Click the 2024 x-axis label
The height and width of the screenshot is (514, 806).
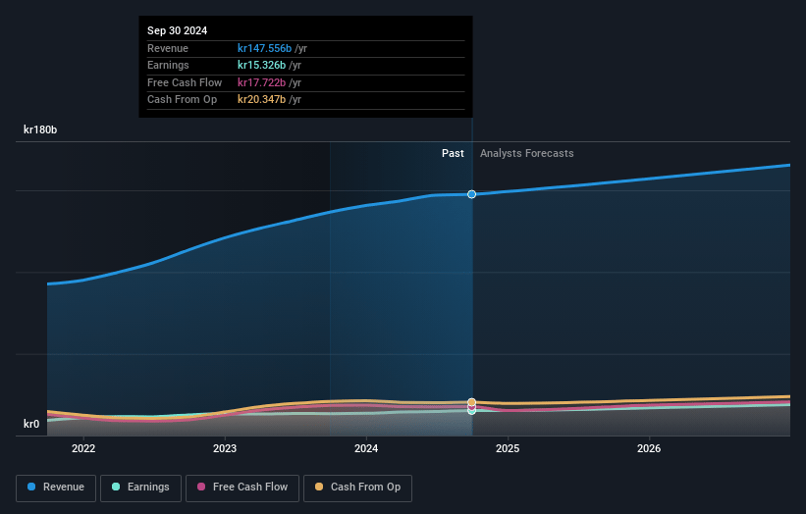coord(366,448)
